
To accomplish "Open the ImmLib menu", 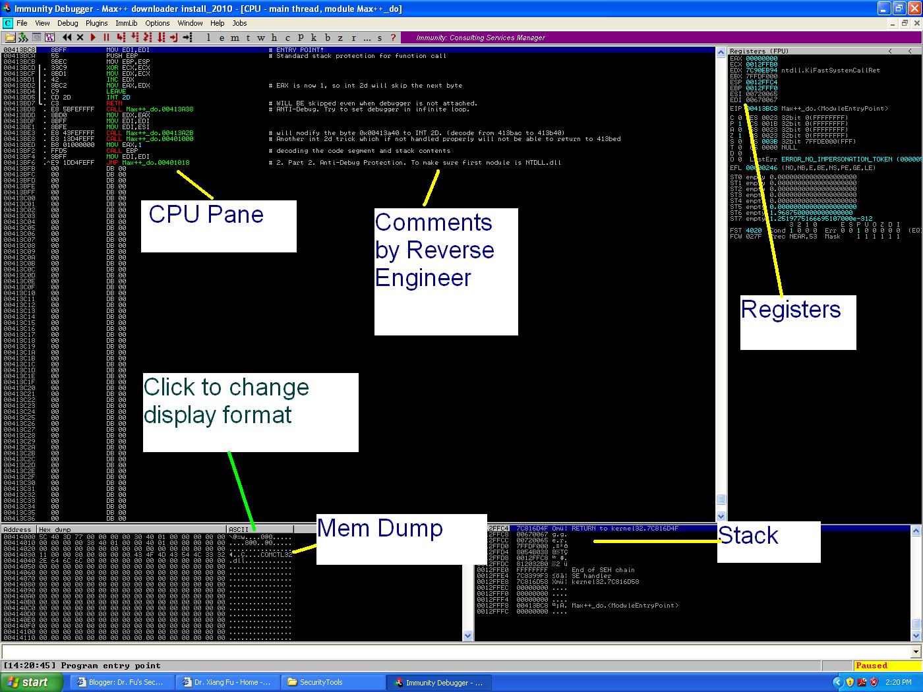I will pos(127,23).
